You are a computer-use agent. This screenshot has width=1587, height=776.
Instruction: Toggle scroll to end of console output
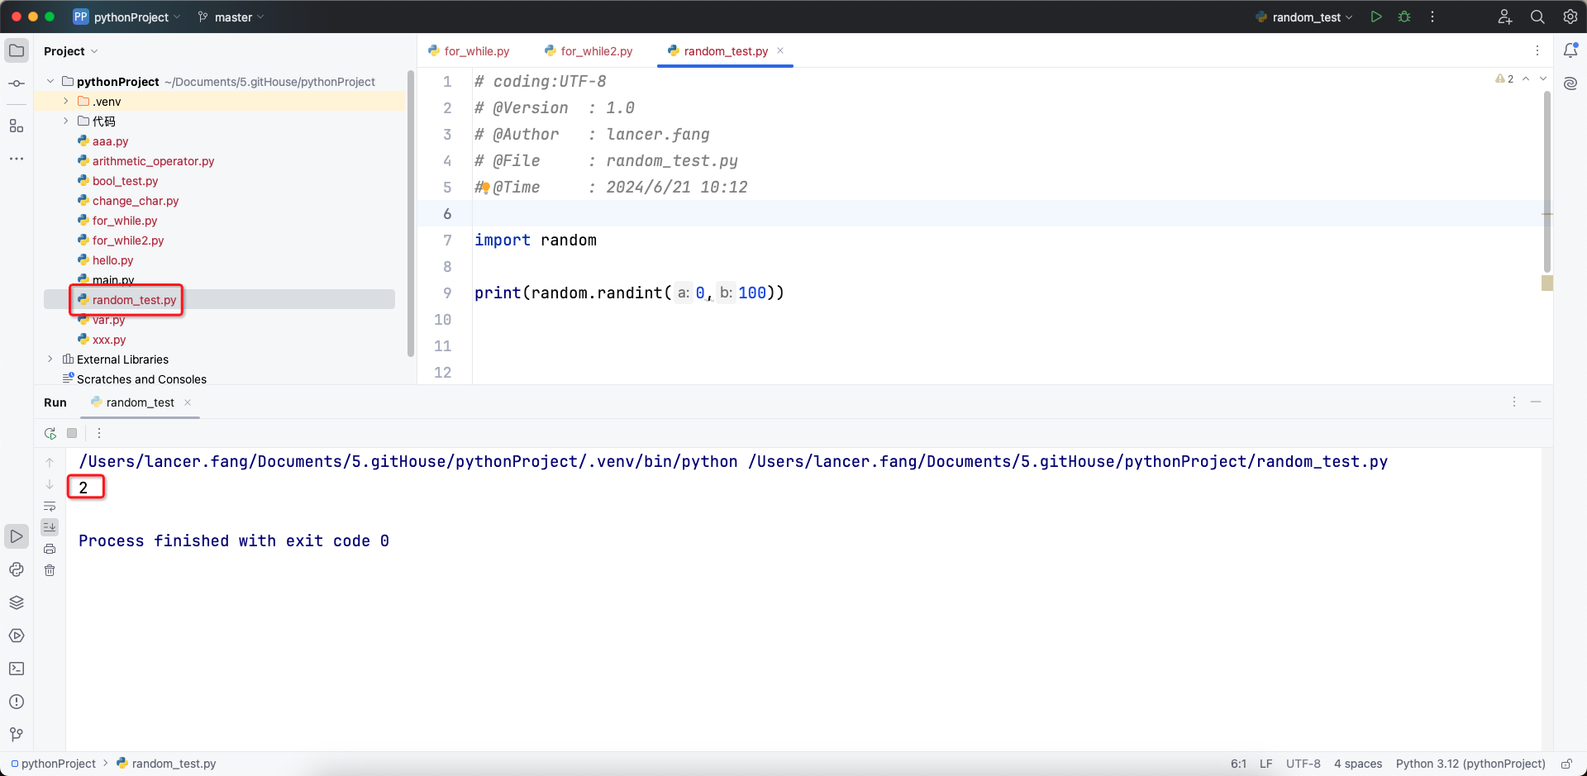[50, 527]
